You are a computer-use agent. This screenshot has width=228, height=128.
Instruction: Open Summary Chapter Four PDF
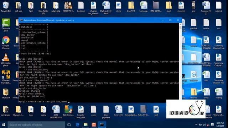218,43
